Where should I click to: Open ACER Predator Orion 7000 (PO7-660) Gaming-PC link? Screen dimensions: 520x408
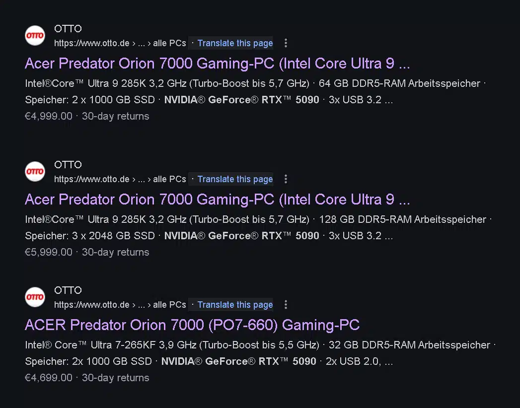(192, 325)
